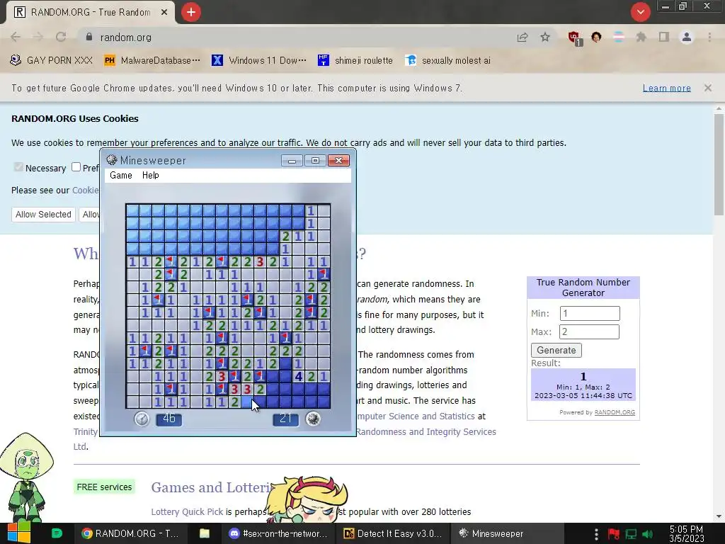Open the Windows 11 Dow... bookmark
725x544 pixels.
coord(259,61)
